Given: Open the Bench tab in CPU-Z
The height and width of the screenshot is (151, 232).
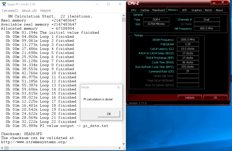Looking at the screenshot, I should [208, 10].
